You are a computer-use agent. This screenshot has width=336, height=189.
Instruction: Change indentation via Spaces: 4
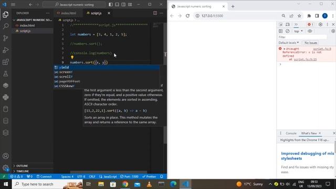pos(67,176)
